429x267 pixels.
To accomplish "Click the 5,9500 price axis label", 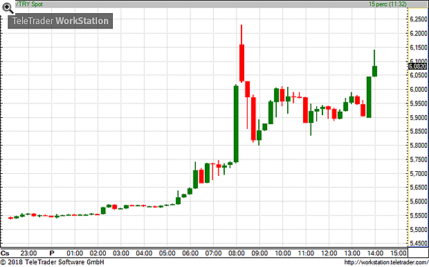I will [x=419, y=103].
